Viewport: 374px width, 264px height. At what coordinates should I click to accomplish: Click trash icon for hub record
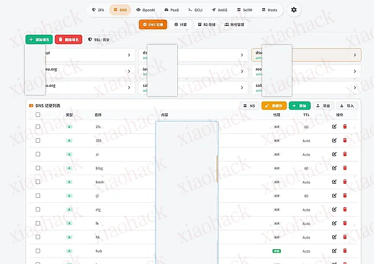coord(345,252)
